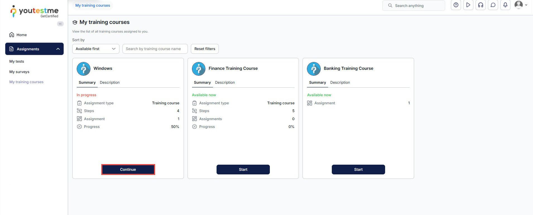533x215 pixels.
Task: Select Description tab in Banking Training Course
Action: pyautogui.click(x=340, y=83)
